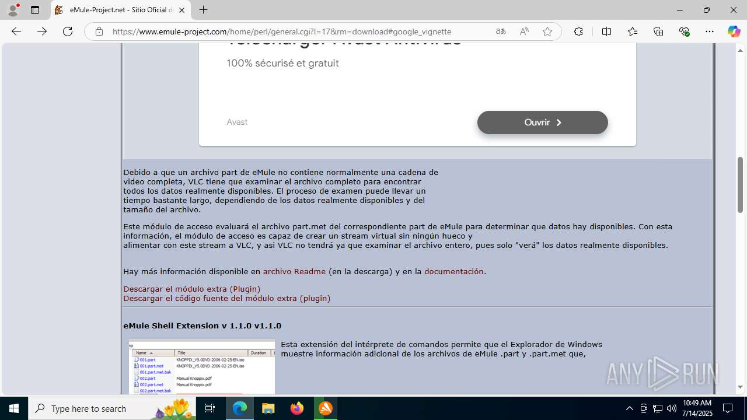Screen dimensions: 747x420
Task: Click the taskbar search box
Action: pyautogui.click(x=112, y=408)
